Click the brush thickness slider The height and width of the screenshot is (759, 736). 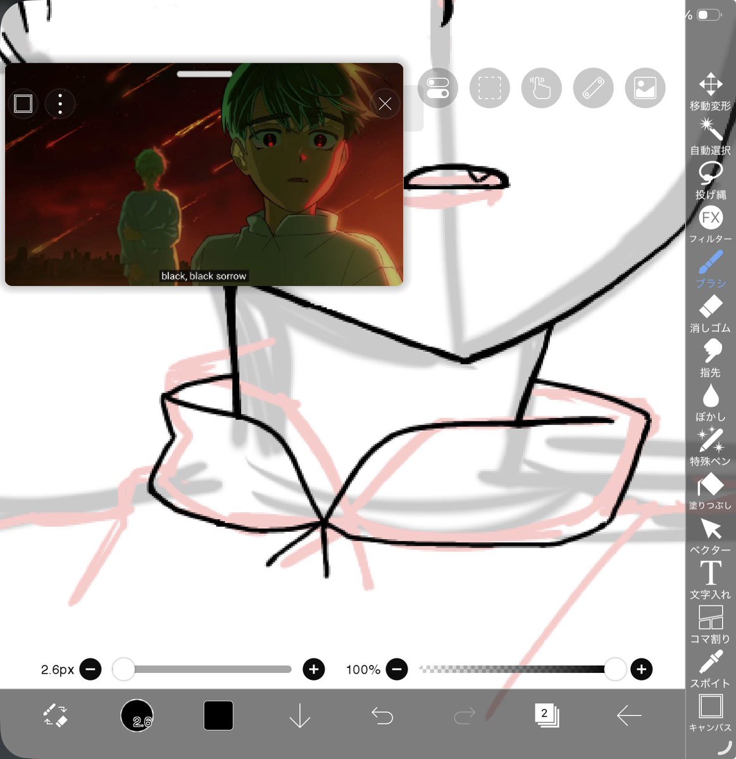coord(202,669)
